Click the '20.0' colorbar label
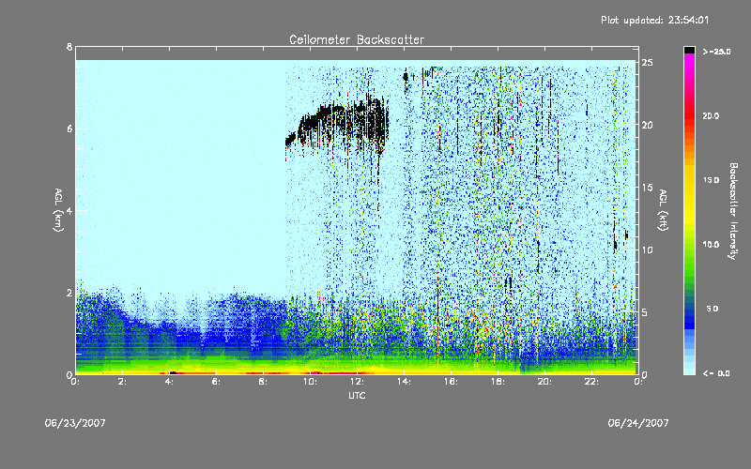 711,115
